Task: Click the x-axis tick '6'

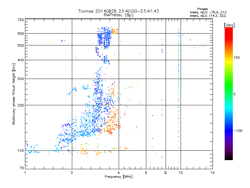Action: tap(146, 173)
